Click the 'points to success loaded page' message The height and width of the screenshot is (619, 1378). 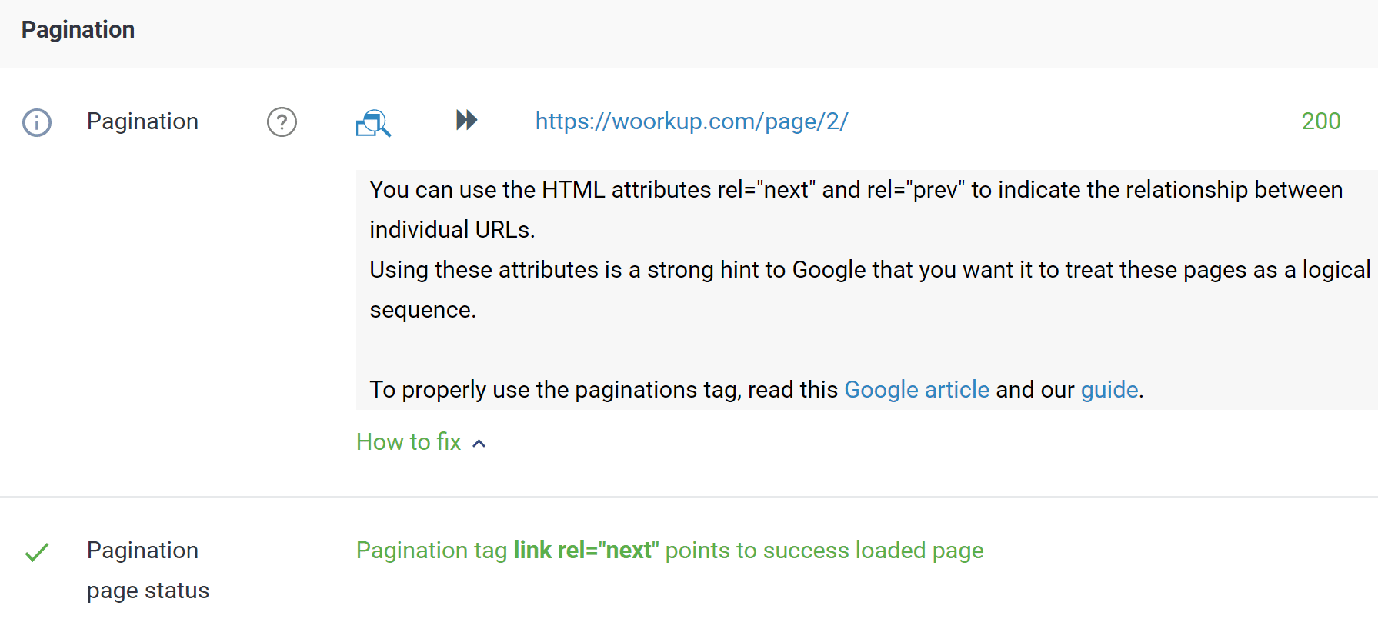(669, 551)
